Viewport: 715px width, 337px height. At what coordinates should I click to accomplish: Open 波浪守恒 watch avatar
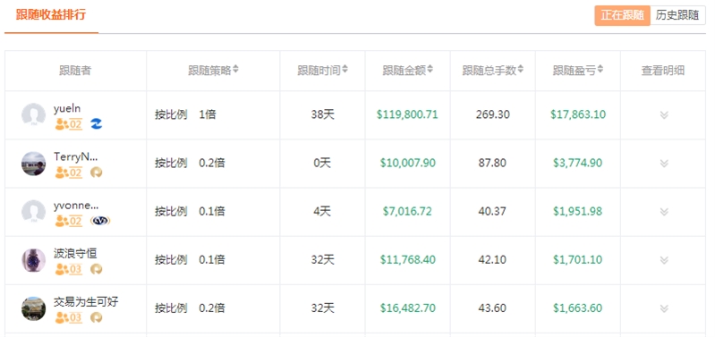(x=33, y=260)
